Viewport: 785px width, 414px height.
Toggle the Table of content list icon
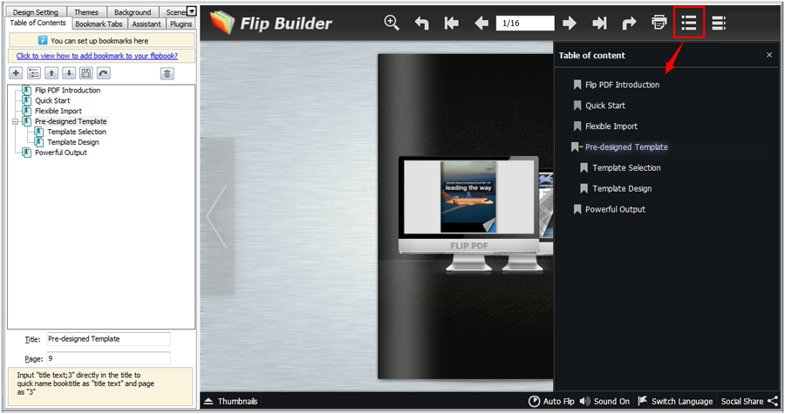coord(689,23)
